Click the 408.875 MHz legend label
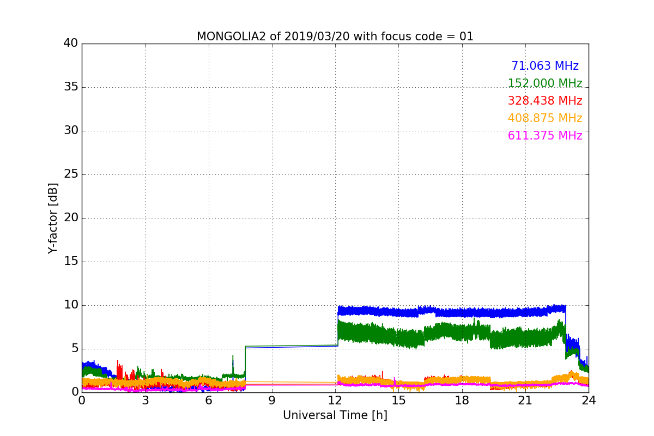Viewport: 654px width, 436px height. 545,118
